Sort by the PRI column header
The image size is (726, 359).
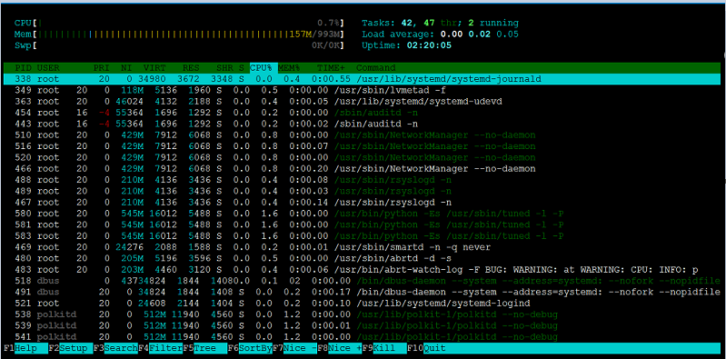tap(102, 67)
